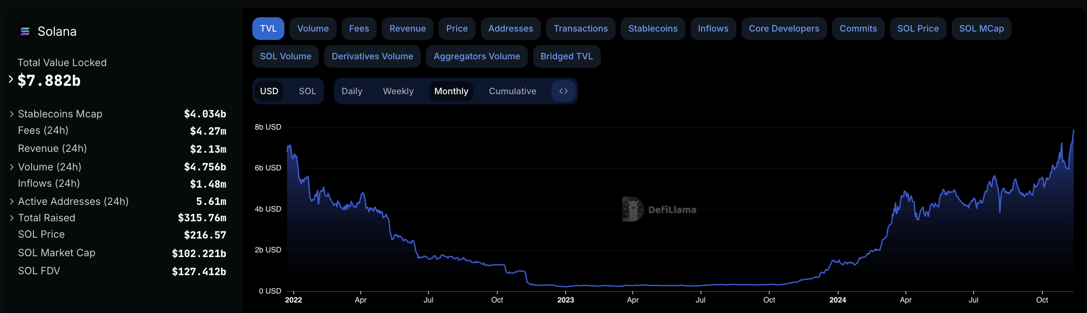1087x313 pixels.
Task: Switch chart interval to Daily
Action: coord(351,91)
